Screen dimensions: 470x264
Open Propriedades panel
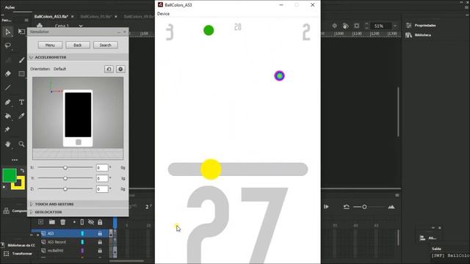pos(421,26)
